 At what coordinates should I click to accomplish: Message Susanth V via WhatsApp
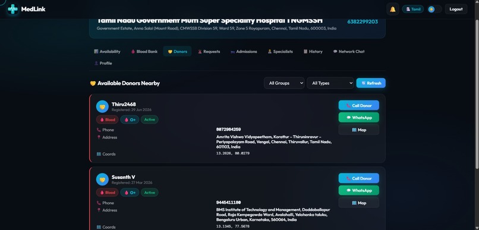pos(358,190)
